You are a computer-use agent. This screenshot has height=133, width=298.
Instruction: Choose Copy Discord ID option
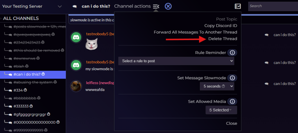[x=221, y=26]
